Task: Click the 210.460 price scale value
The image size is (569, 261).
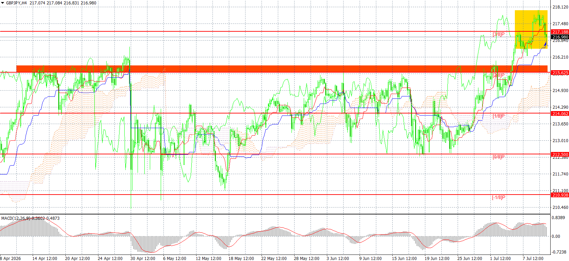Action: click(560, 207)
